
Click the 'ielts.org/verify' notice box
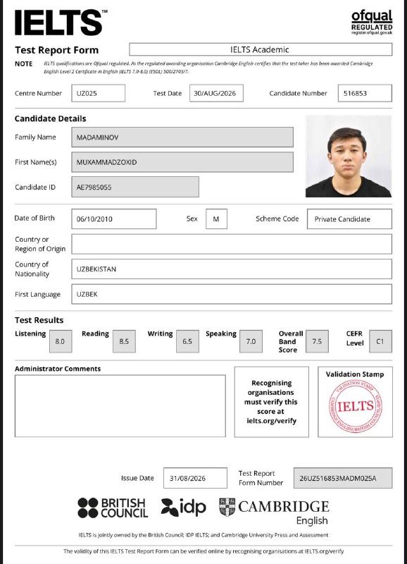click(x=272, y=402)
